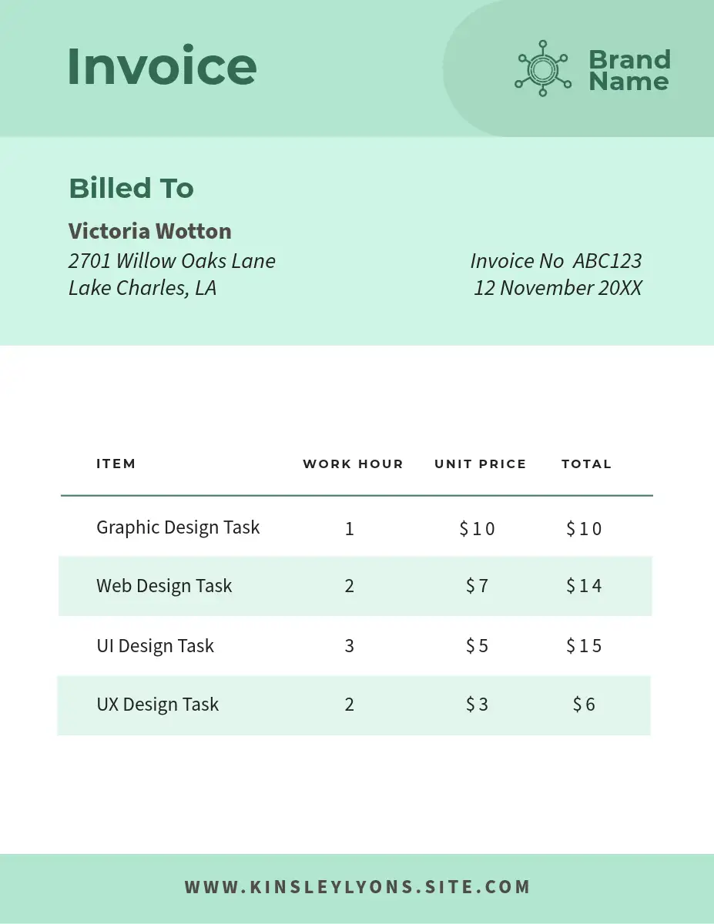
Task: Click the Lake Charles, LA line
Action: click(x=142, y=288)
